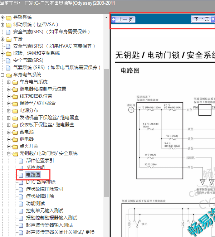This screenshot has width=215, height=237.
Task: Open the 功能测试 page
Action: 35,203
